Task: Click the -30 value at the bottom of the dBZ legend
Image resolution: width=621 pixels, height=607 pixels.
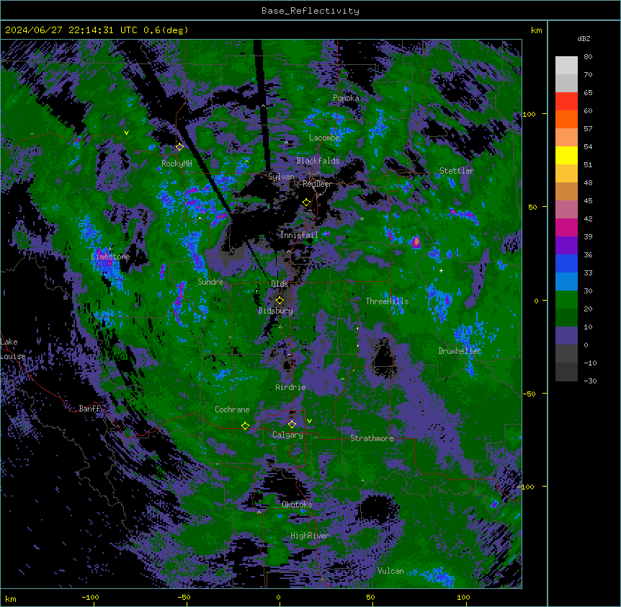Action: point(590,381)
